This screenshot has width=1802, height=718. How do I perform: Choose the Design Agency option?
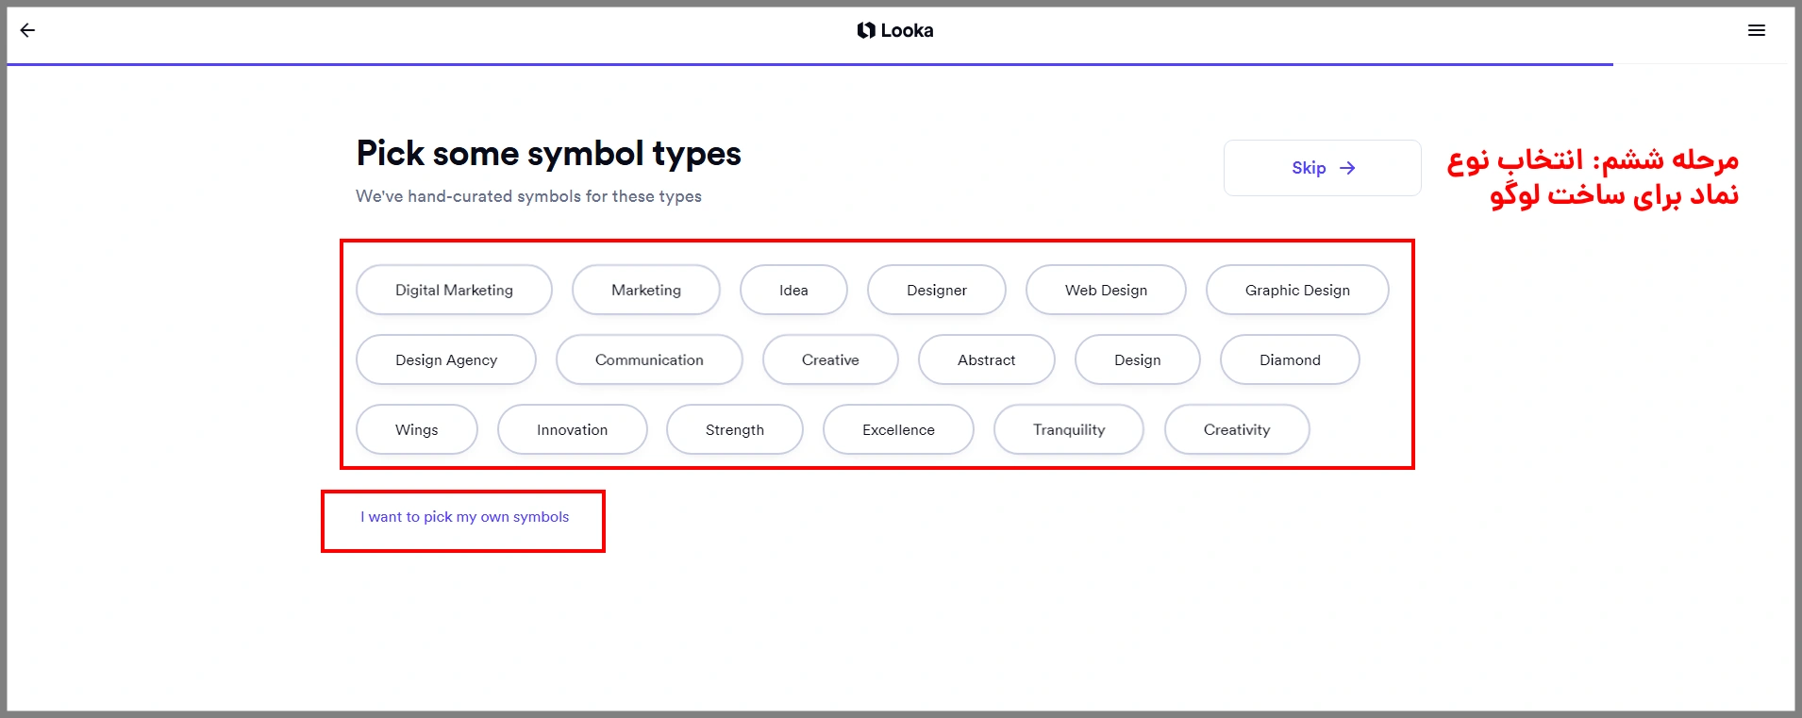tap(445, 359)
